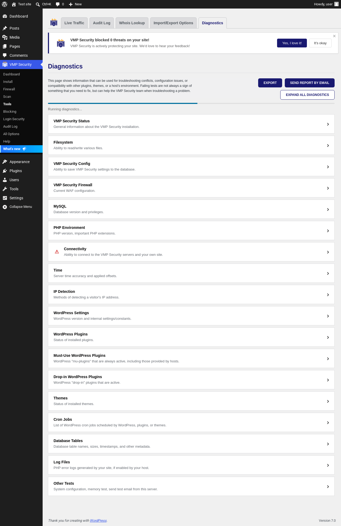This screenshot has width=341, height=526.
Task: Open the Themes section title
Action: tap(60, 398)
